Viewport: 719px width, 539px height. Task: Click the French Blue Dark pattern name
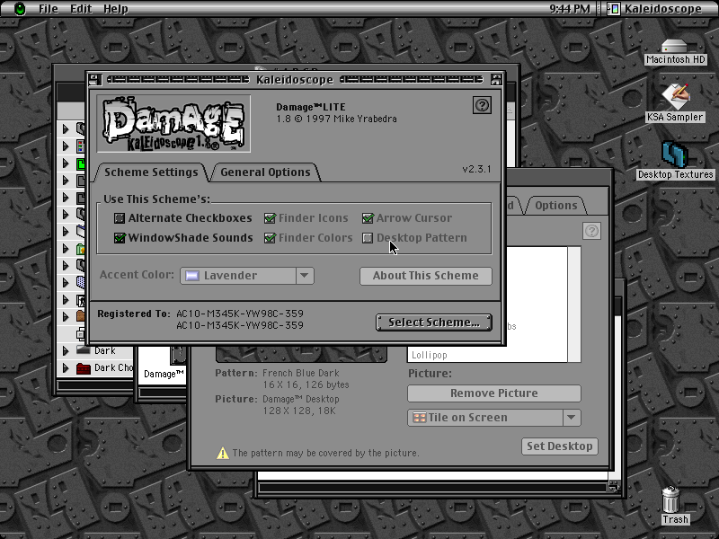[301, 373]
